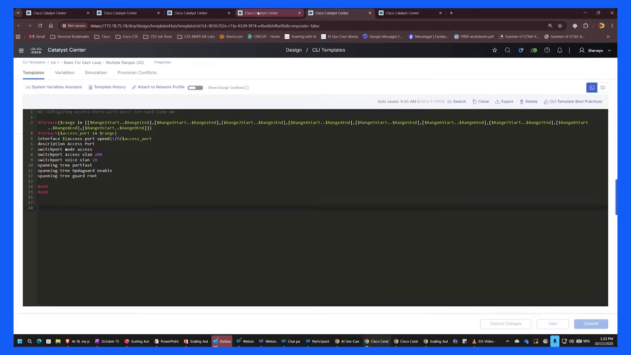Open System Variables Assistant
The width and height of the screenshot is (631, 355).
click(x=54, y=87)
